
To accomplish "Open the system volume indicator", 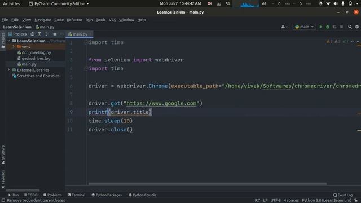I will point(336,3).
